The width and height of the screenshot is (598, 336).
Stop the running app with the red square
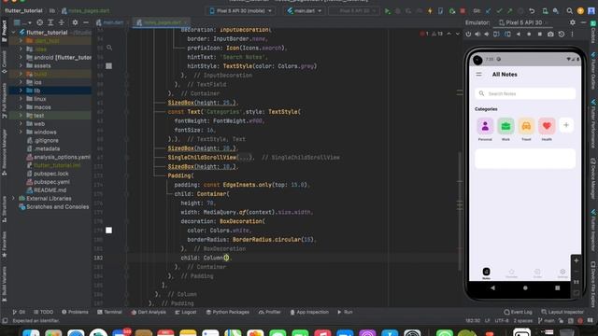point(463,11)
